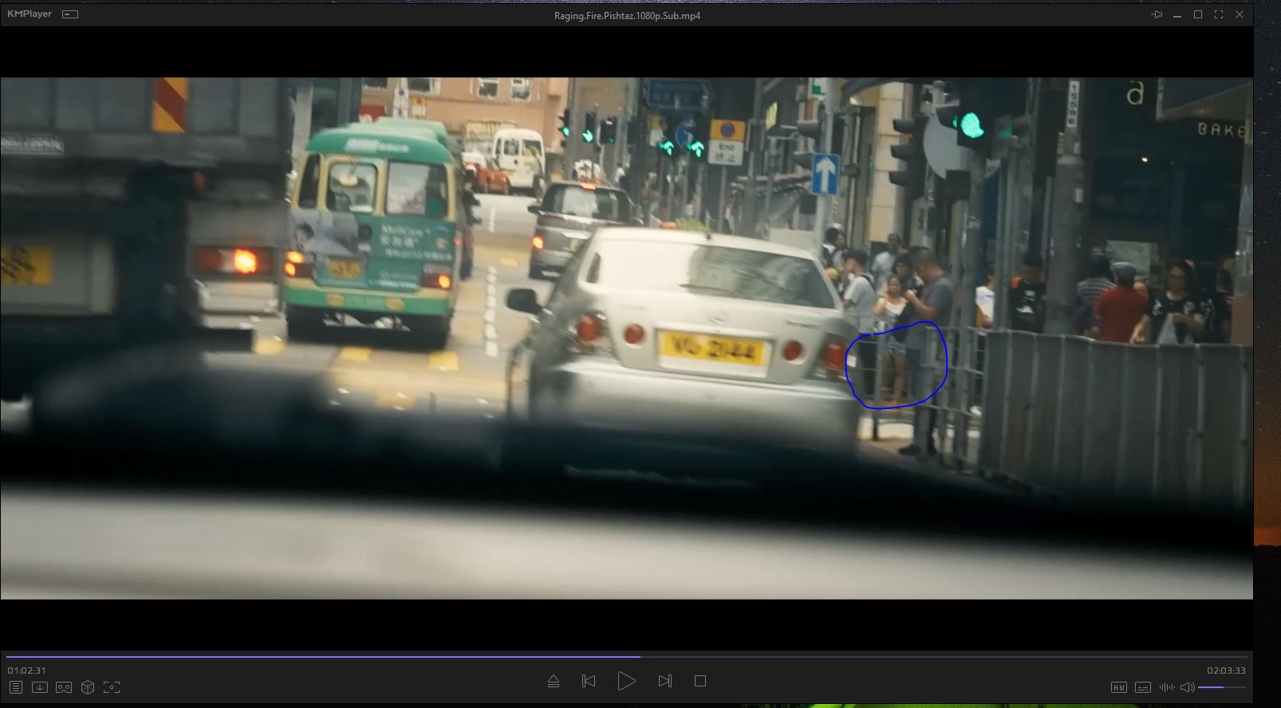Skip to the previous track
This screenshot has width=1281, height=708.
click(589, 681)
